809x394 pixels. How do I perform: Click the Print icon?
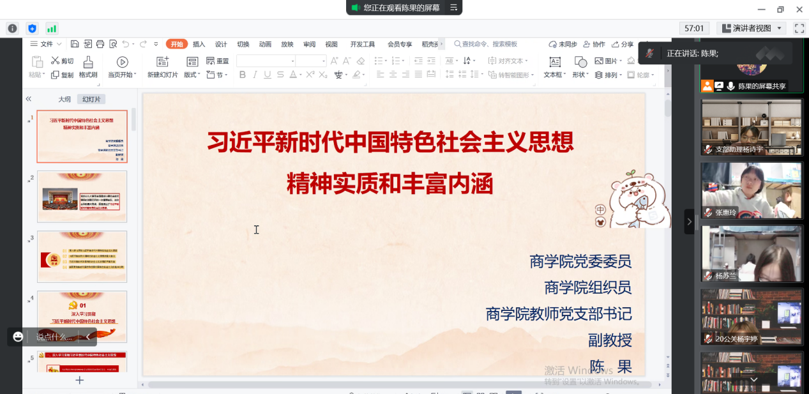coord(100,44)
